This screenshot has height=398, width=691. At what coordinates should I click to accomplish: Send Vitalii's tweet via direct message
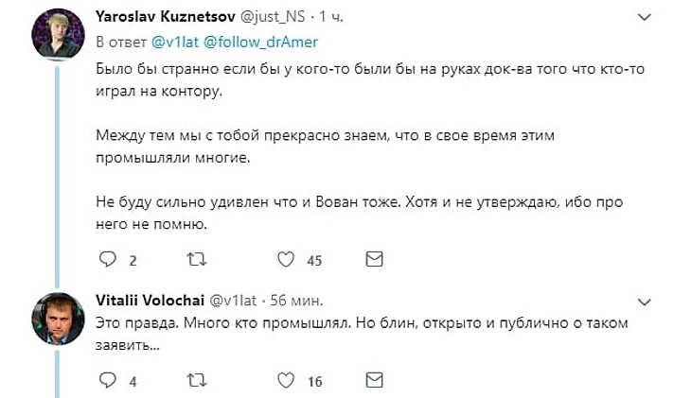[374, 380]
